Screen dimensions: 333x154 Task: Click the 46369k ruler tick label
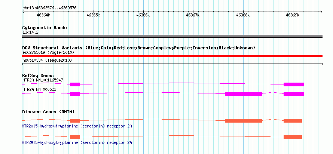pos(293,15)
